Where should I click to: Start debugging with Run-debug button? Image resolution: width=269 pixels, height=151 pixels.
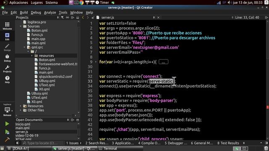click(x=7, y=132)
